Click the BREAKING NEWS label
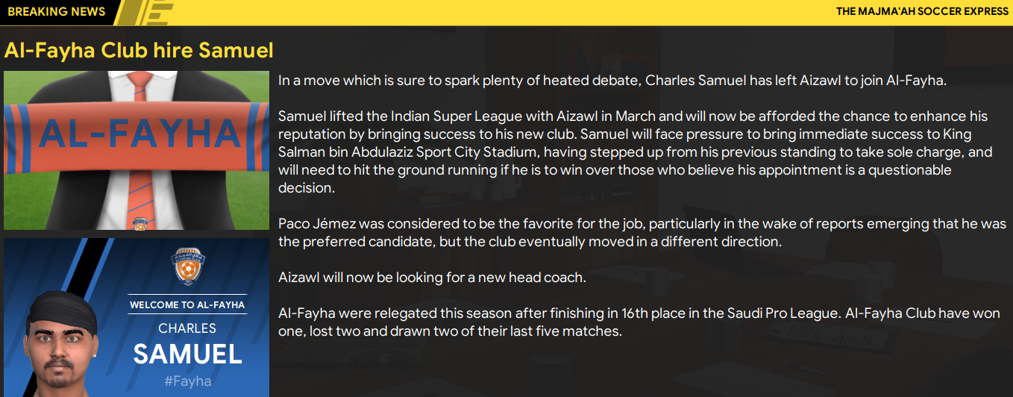The height and width of the screenshot is (397, 1013). [57, 12]
